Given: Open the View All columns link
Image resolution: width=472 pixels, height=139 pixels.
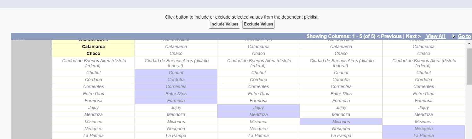Looking at the screenshot, I should 435,36.
